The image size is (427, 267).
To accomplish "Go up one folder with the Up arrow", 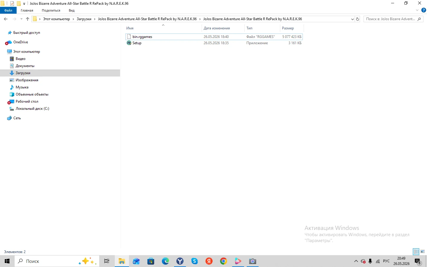I will 28,19.
